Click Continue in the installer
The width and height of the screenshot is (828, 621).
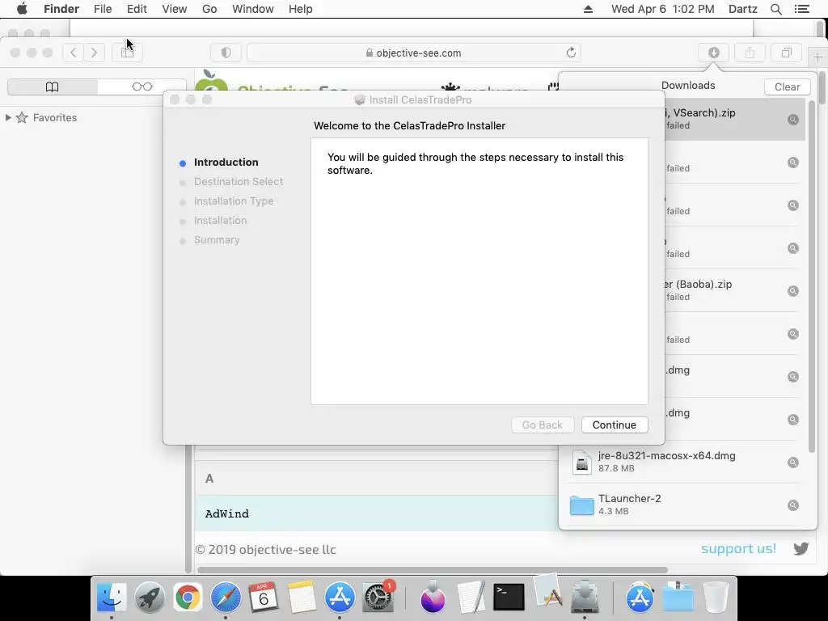click(615, 425)
